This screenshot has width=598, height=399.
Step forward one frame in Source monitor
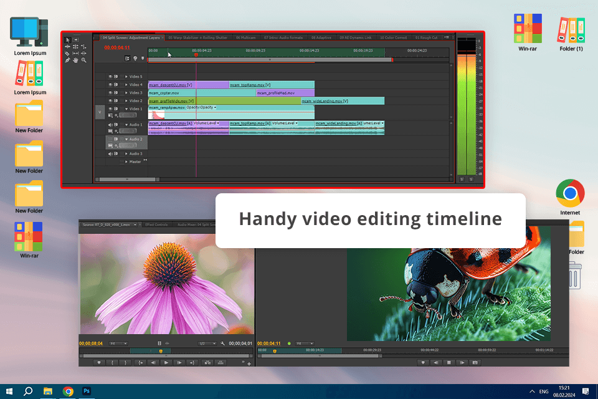click(x=179, y=363)
